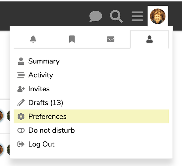Click the pencil icon beside Drafts

pos(21,103)
